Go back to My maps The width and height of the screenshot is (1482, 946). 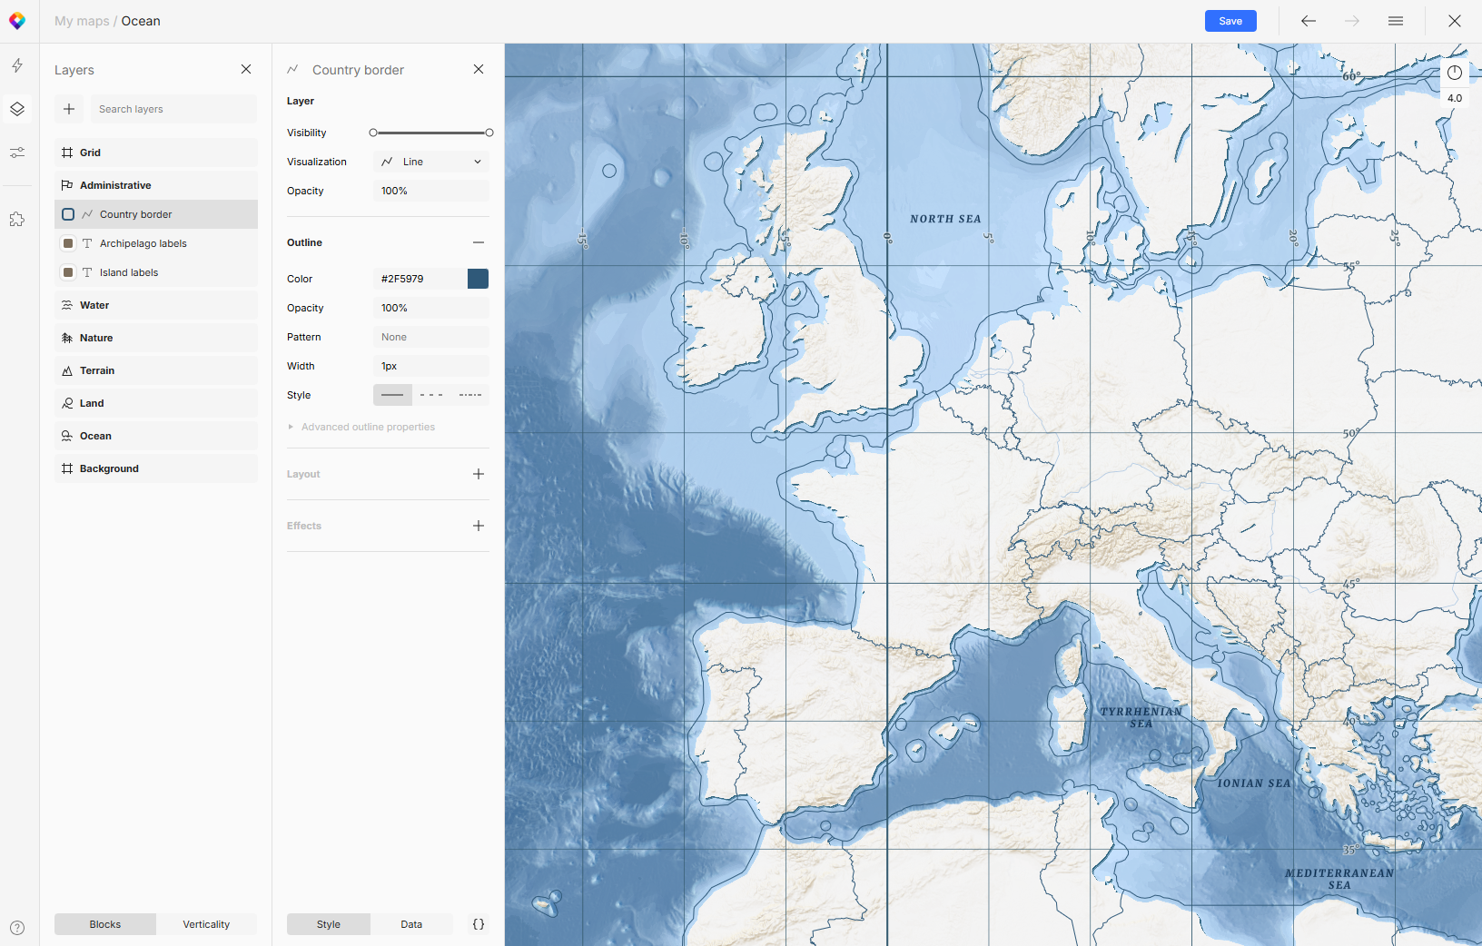(81, 20)
